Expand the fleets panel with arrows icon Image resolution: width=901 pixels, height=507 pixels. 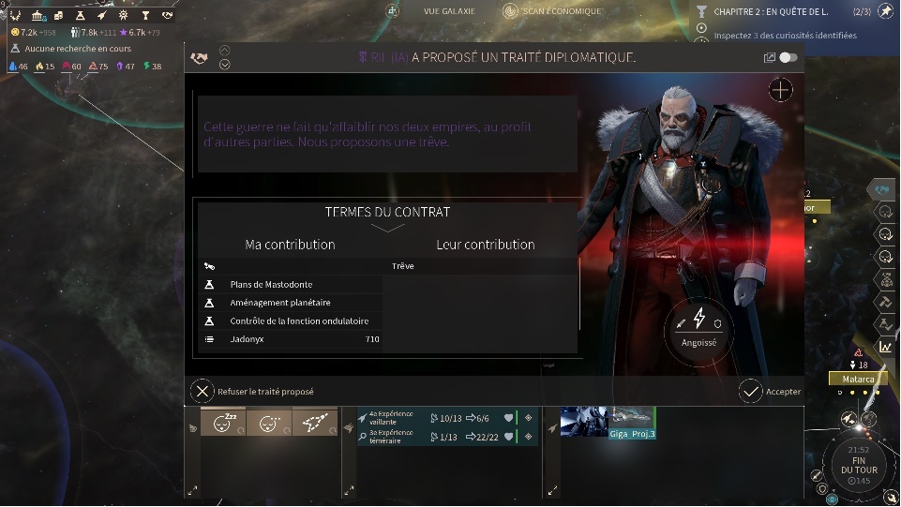click(349, 490)
